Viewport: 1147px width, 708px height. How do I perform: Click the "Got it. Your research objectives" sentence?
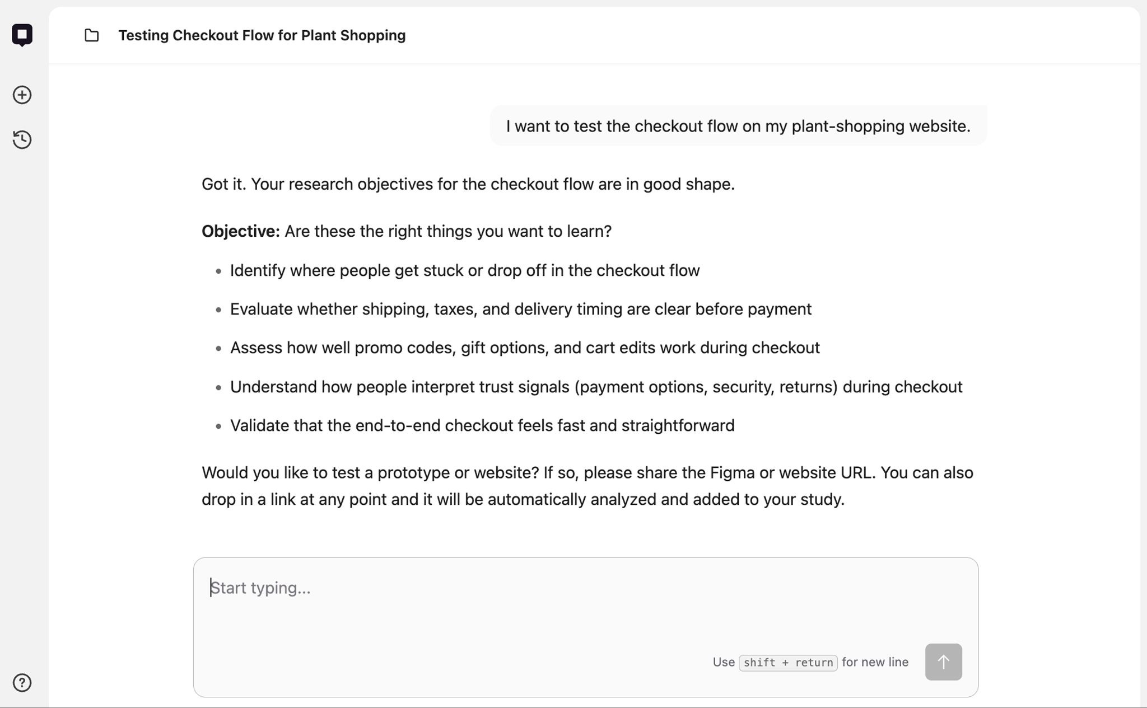pyautogui.click(x=468, y=184)
